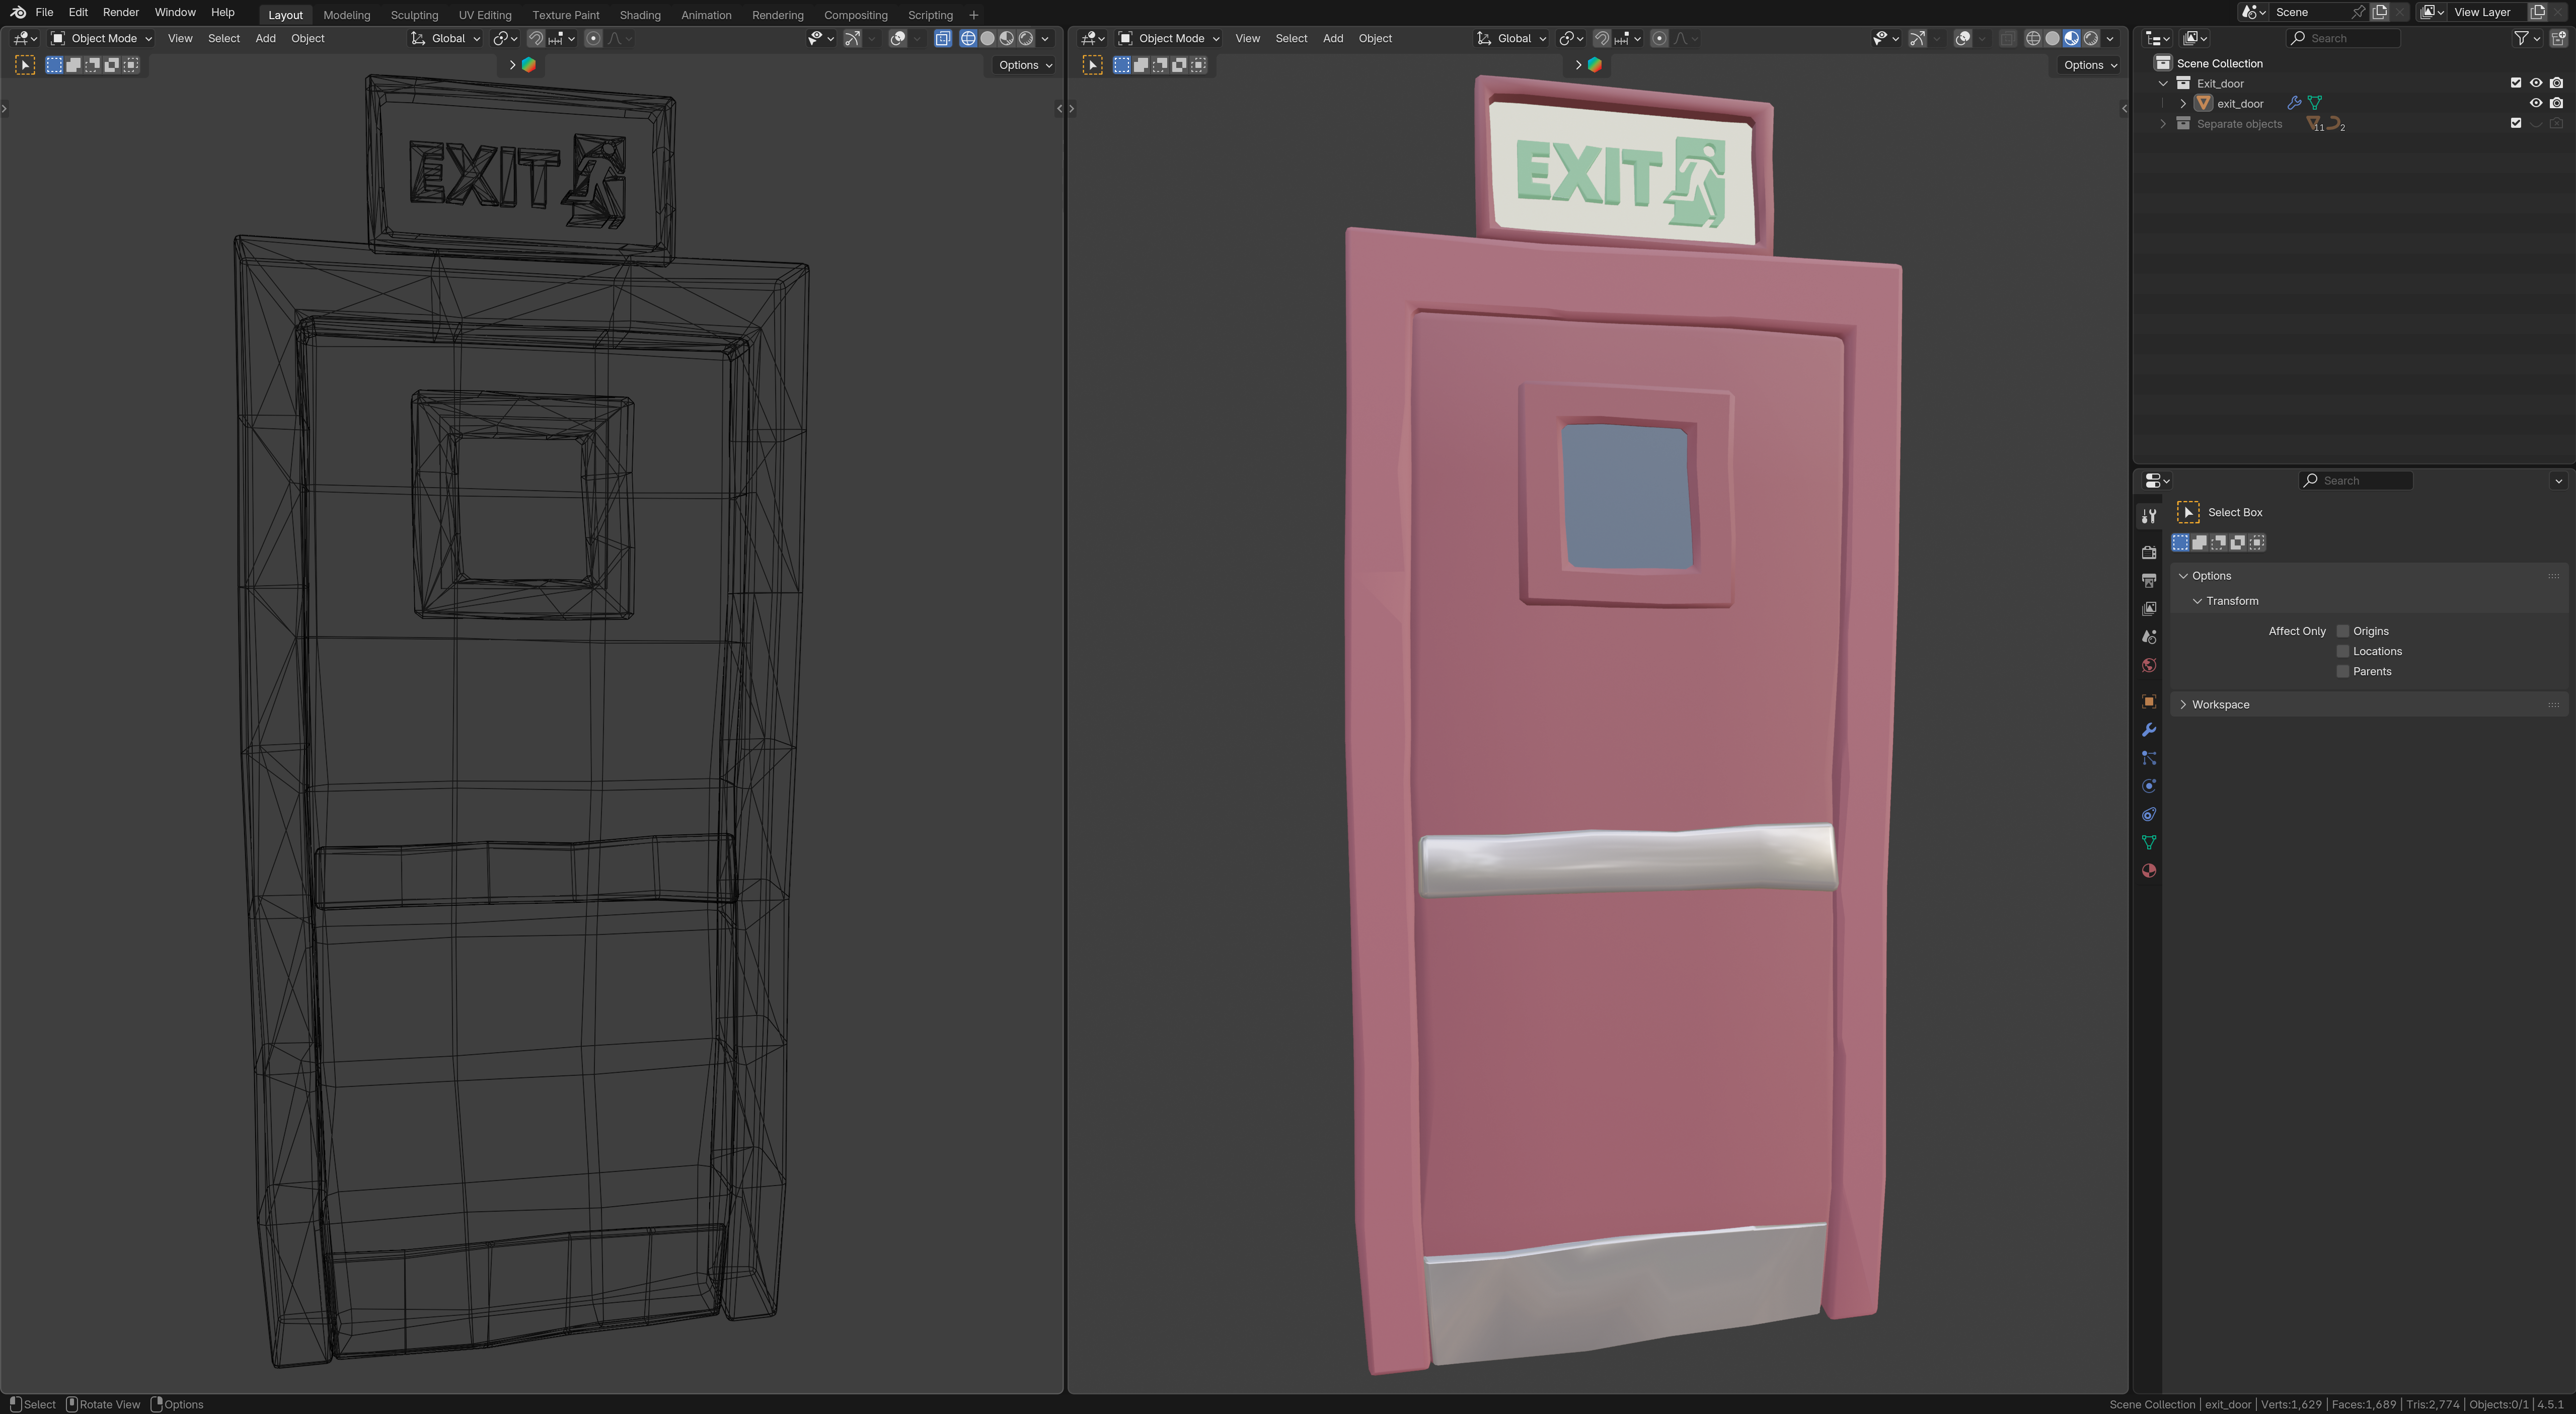This screenshot has height=1414, width=2576.
Task: Switch to Scripting workspace tab
Action: pos(930,15)
